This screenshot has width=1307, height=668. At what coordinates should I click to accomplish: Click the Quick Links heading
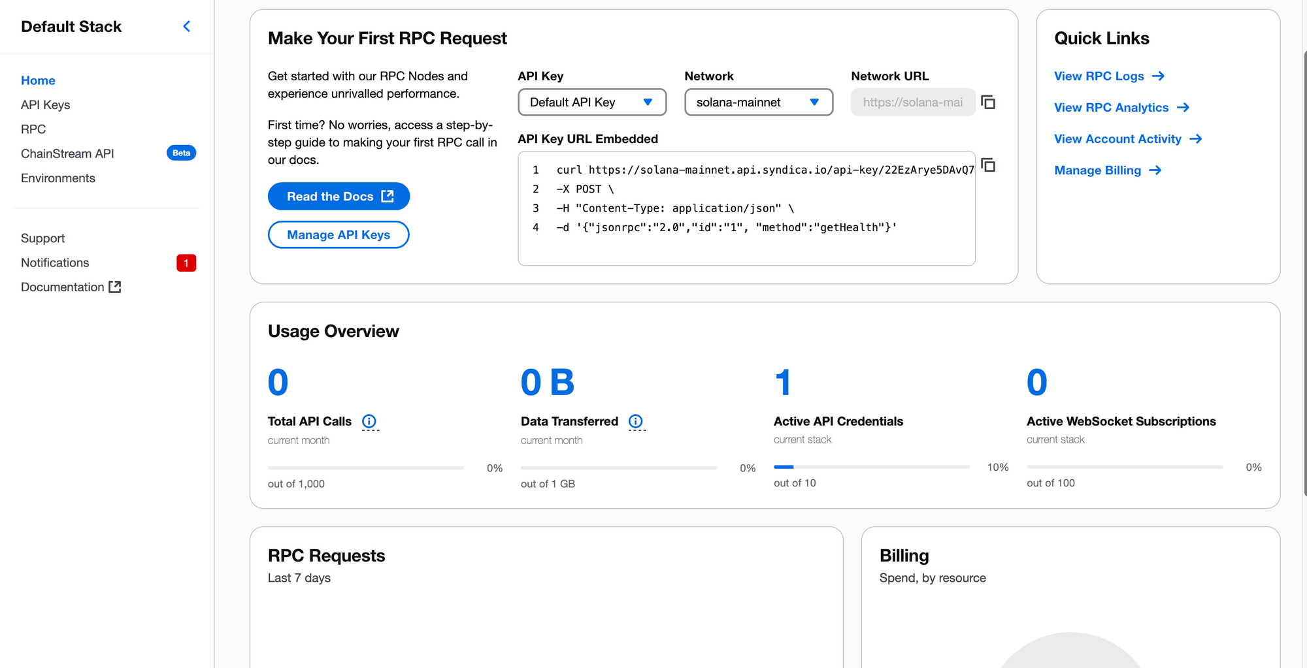point(1102,39)
